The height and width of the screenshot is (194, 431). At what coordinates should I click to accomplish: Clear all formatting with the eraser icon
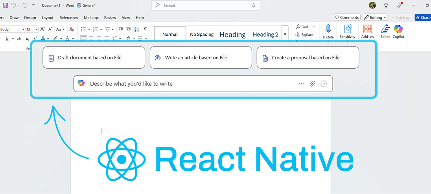[72, 29]
